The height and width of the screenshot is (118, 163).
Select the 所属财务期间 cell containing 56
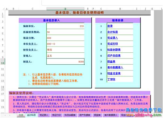[66, 32]
